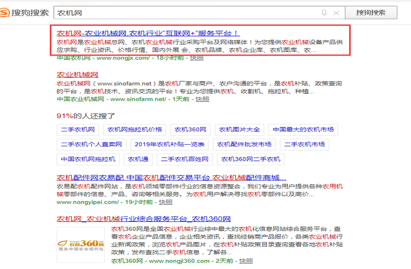
Task: Click the keyboard icon in search box
Action: pos(336,13)
